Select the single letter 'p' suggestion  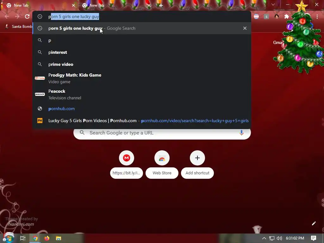(142, 40)
